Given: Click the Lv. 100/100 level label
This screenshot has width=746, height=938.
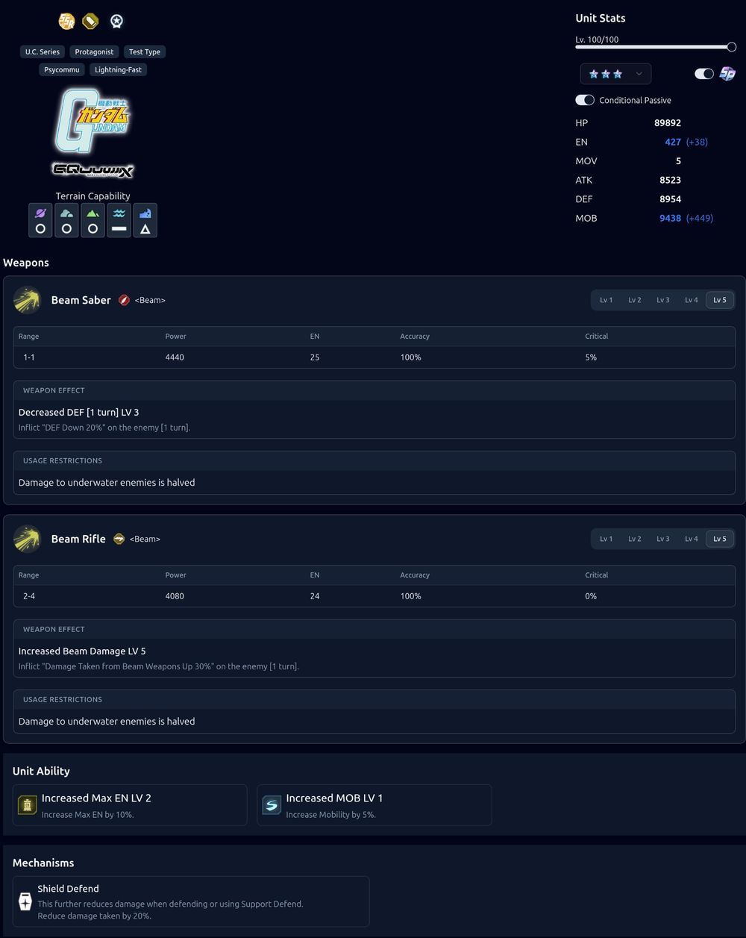Looking at the screenshot, I should [597, 40].
